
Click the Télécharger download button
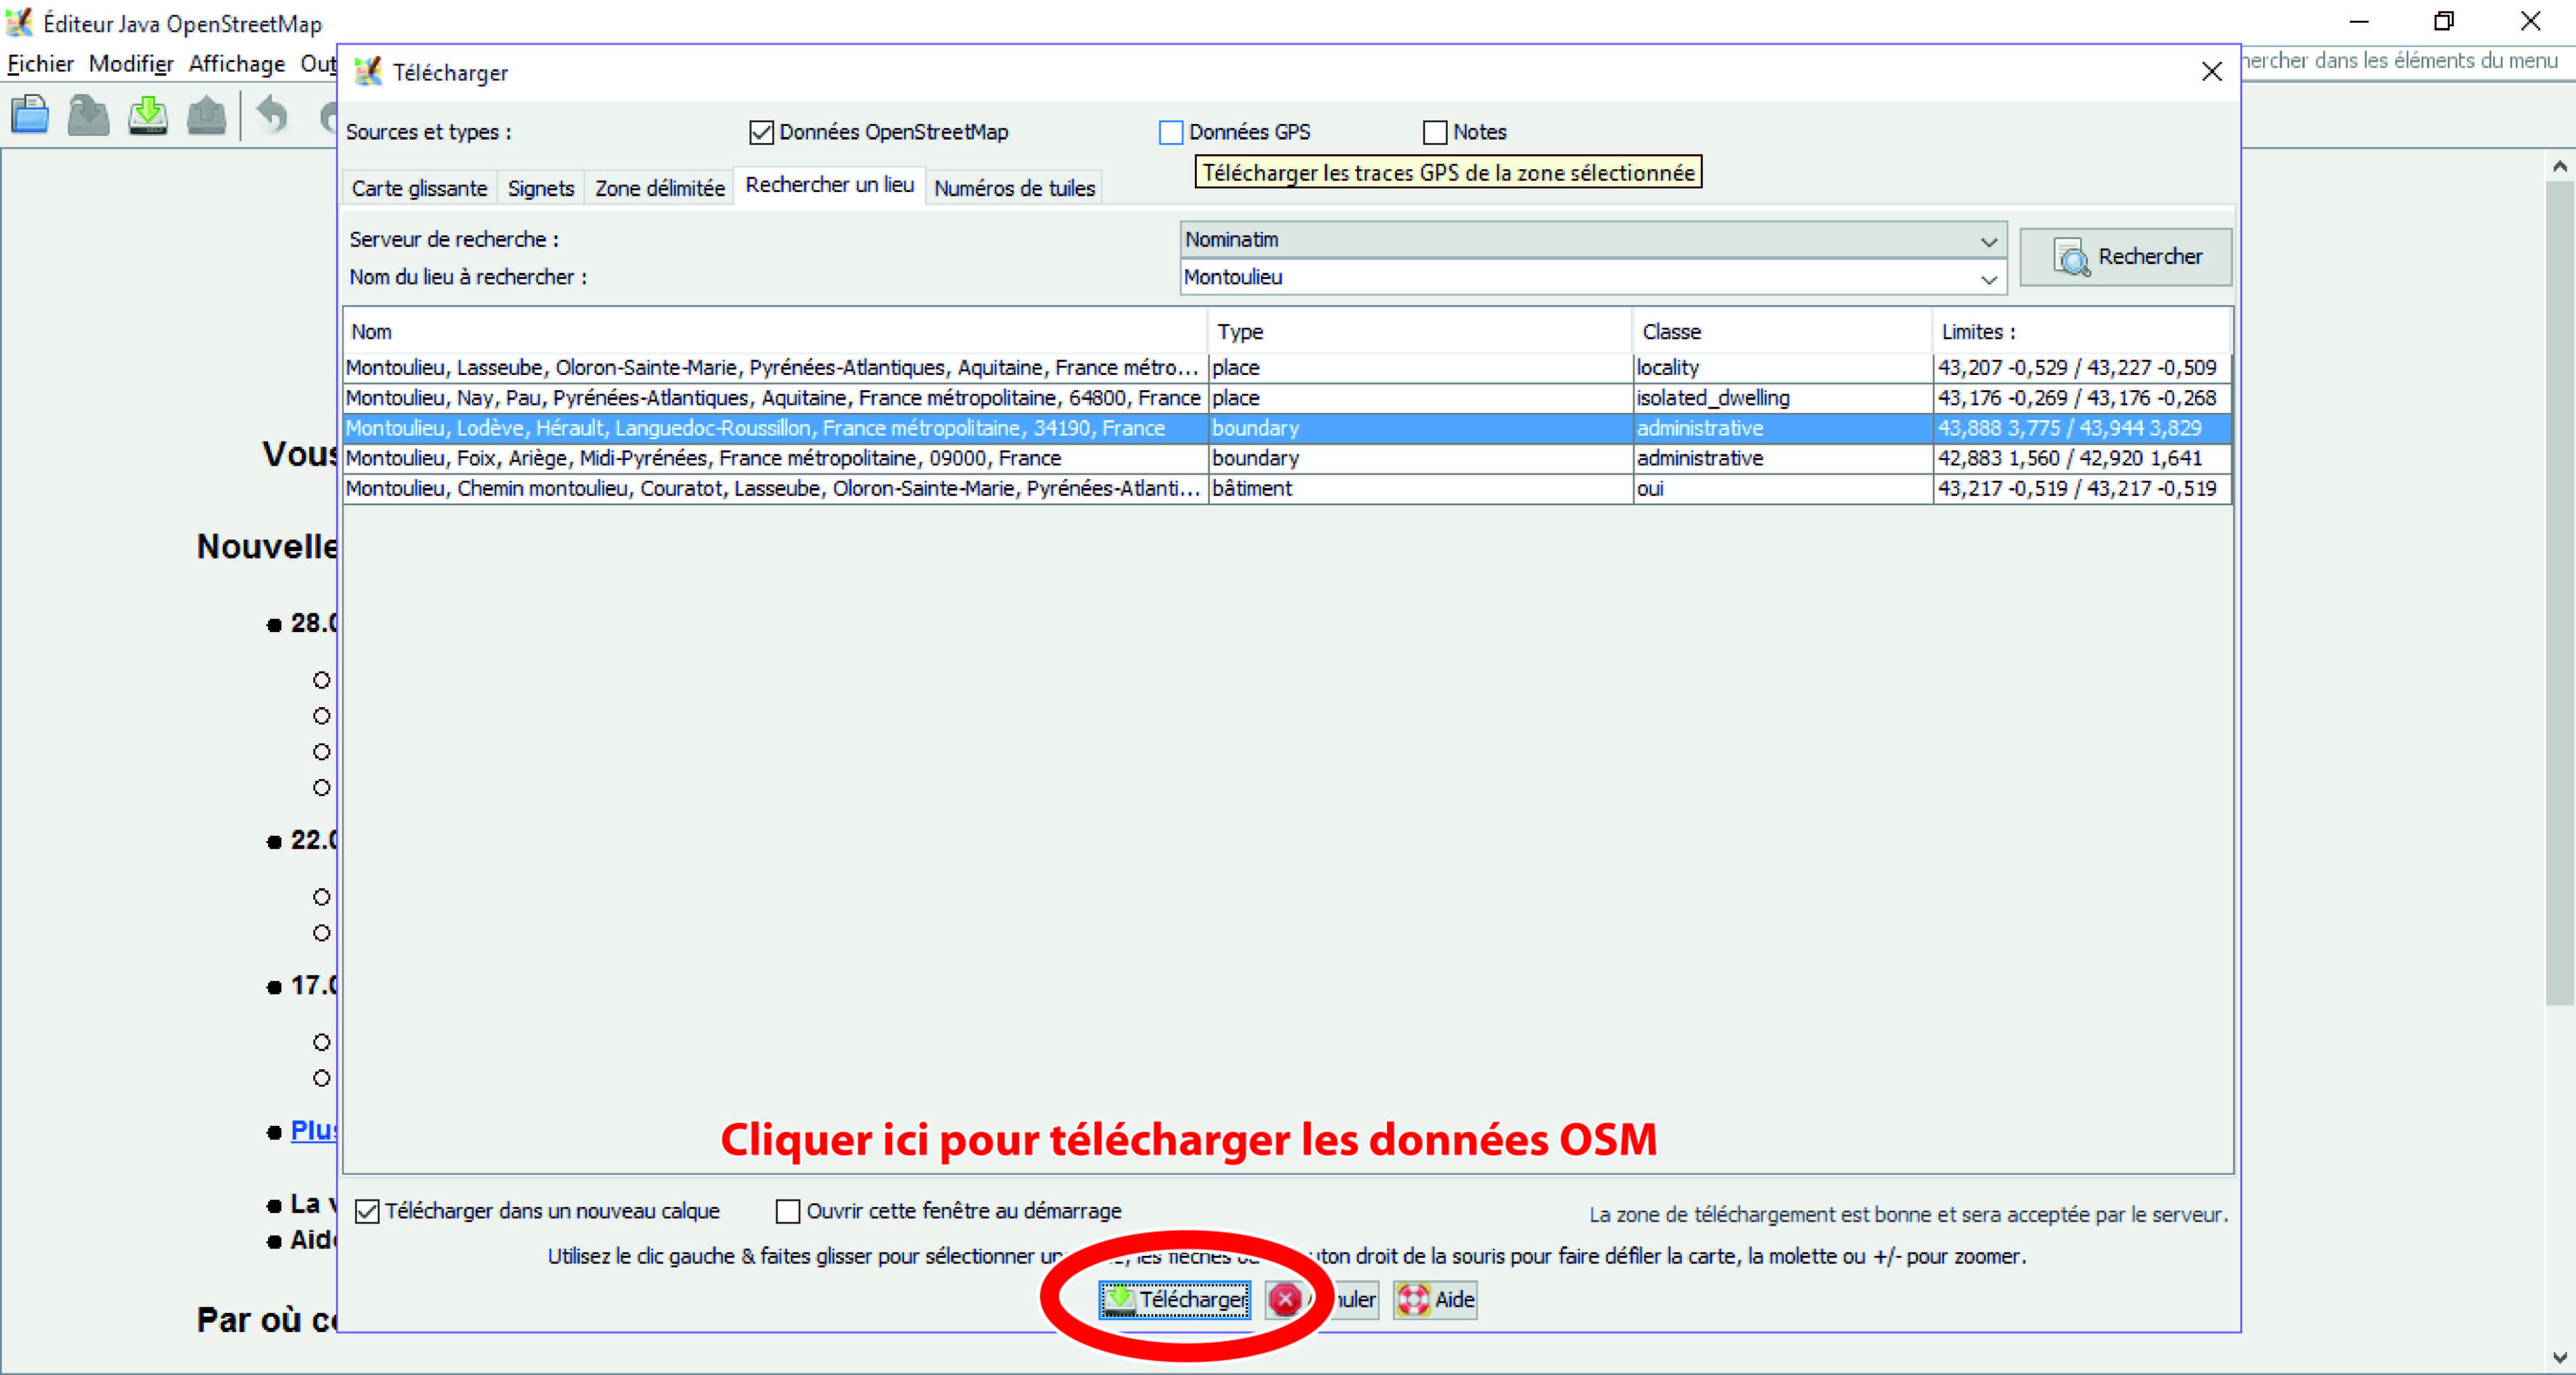[1174, 1299]
